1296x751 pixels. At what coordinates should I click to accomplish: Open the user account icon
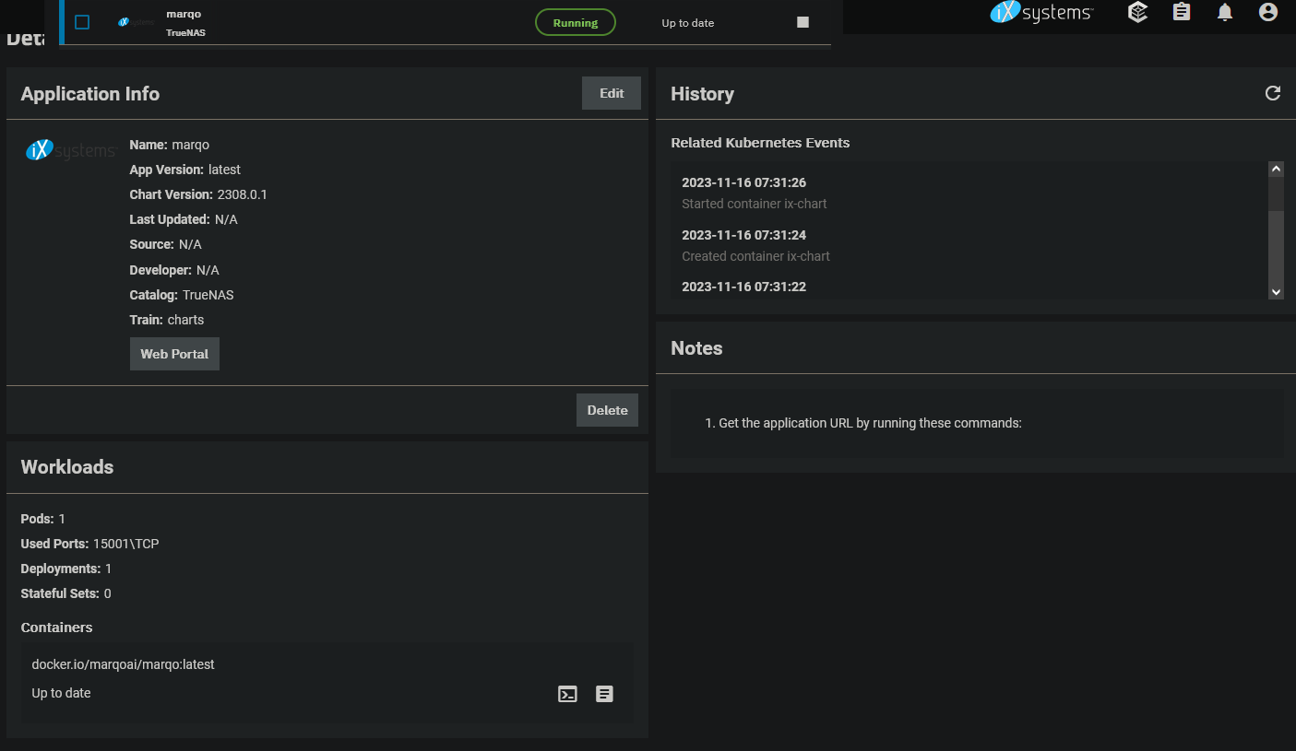(1268, 12)
